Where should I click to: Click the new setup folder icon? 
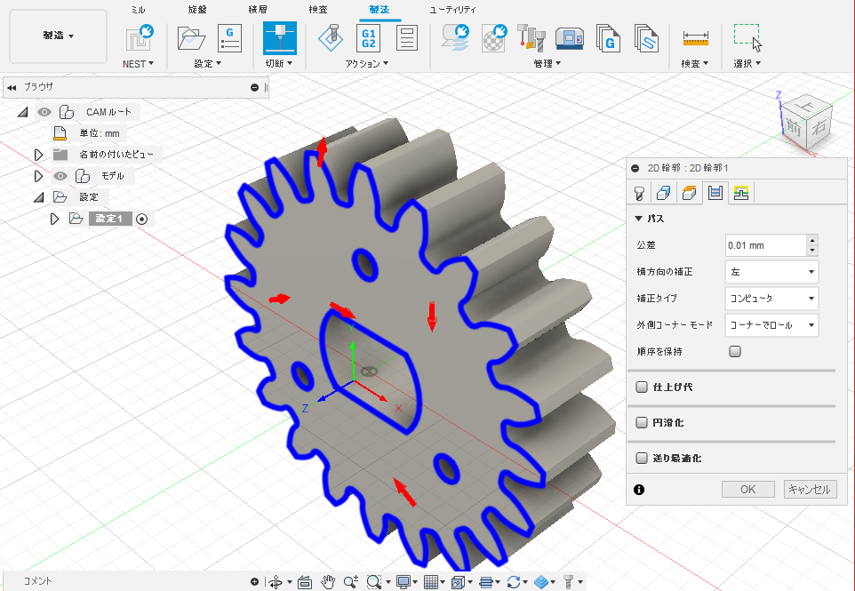pos(191,38)
